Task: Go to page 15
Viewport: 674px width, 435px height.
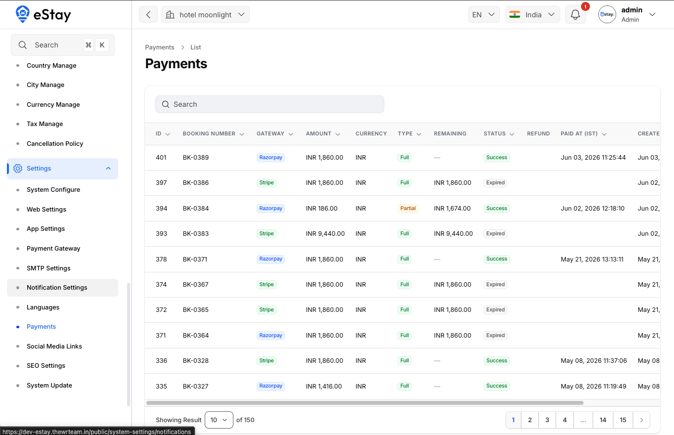Action: click(x=623, y=420)
